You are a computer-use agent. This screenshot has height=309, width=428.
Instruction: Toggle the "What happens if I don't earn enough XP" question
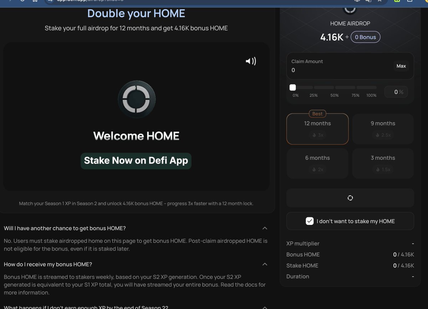point(265,307)
